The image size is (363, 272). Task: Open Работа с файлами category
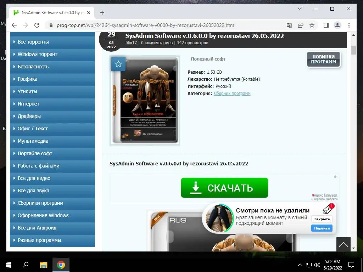pyautogui.click(x=52, y=166)
